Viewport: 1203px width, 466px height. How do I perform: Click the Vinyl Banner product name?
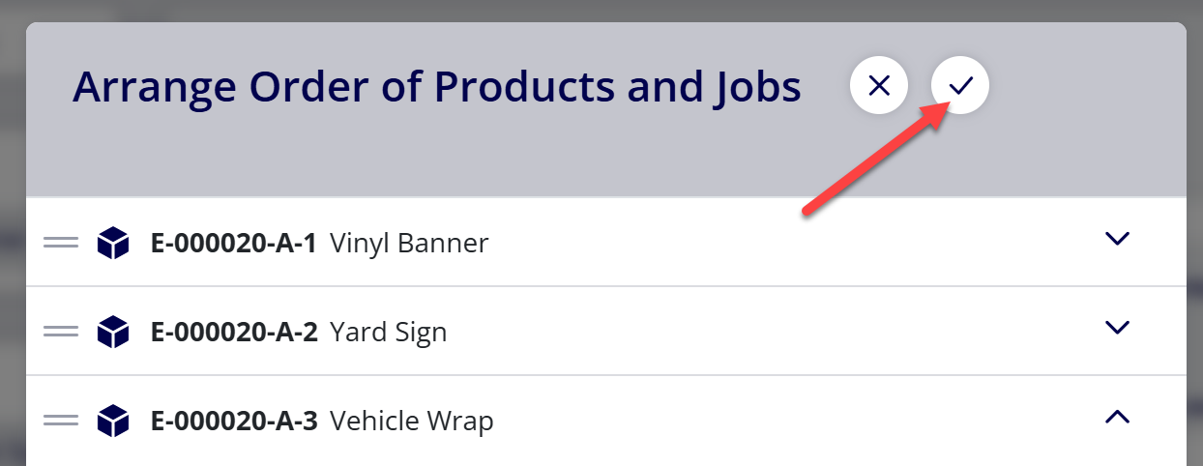409,243
